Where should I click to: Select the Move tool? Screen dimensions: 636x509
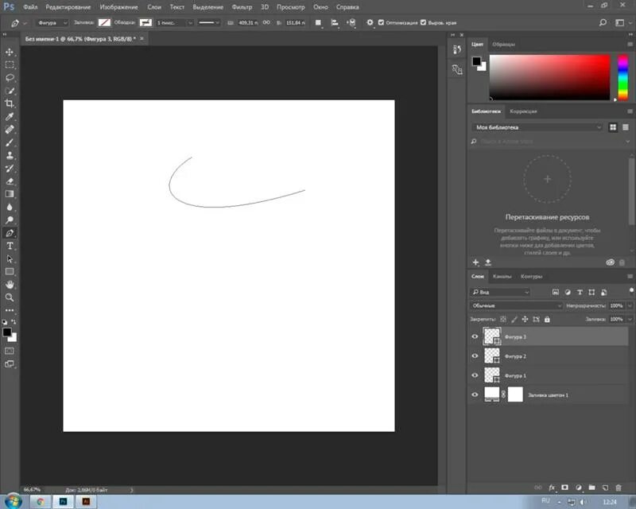10,52
